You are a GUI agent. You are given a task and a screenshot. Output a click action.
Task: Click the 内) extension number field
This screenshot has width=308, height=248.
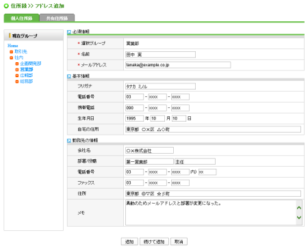pyautogui.click(x=207, y=172)
